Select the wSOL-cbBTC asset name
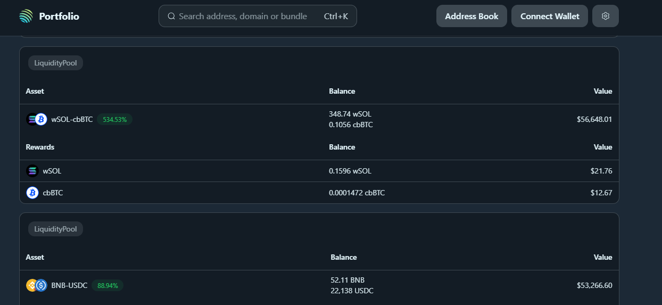 point(72,119)
